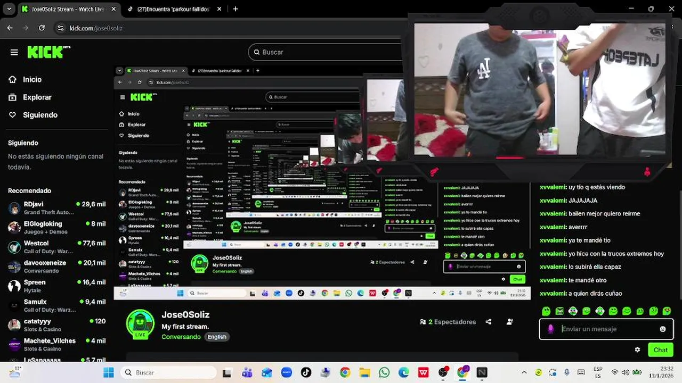Open recommended channel catatyyy

pyautogui.click(x=57, y=325)
